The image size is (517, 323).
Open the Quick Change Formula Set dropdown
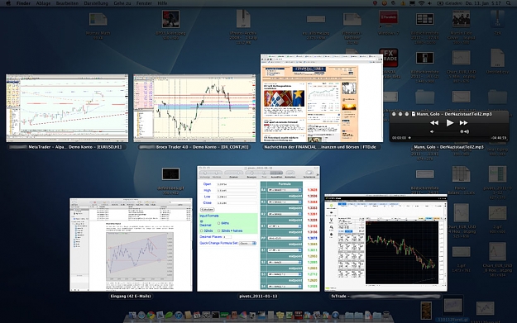(x=247, y=243)
